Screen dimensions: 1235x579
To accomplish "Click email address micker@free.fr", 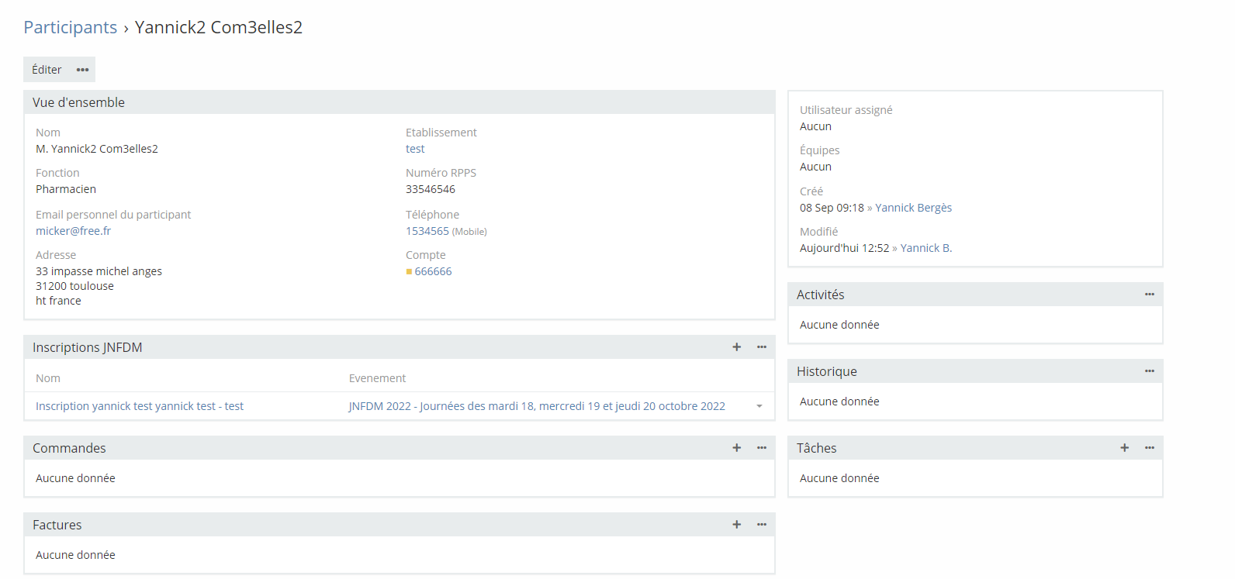I will [x=73, y=231].
